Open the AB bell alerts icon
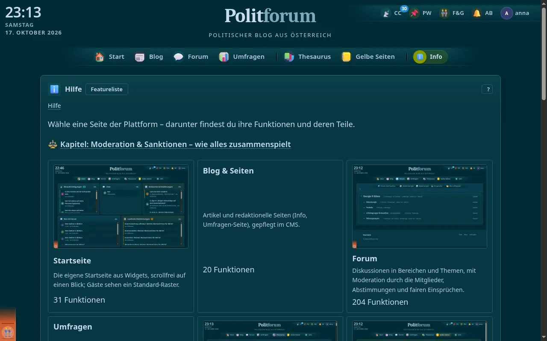547x341 pixels. 477,13
